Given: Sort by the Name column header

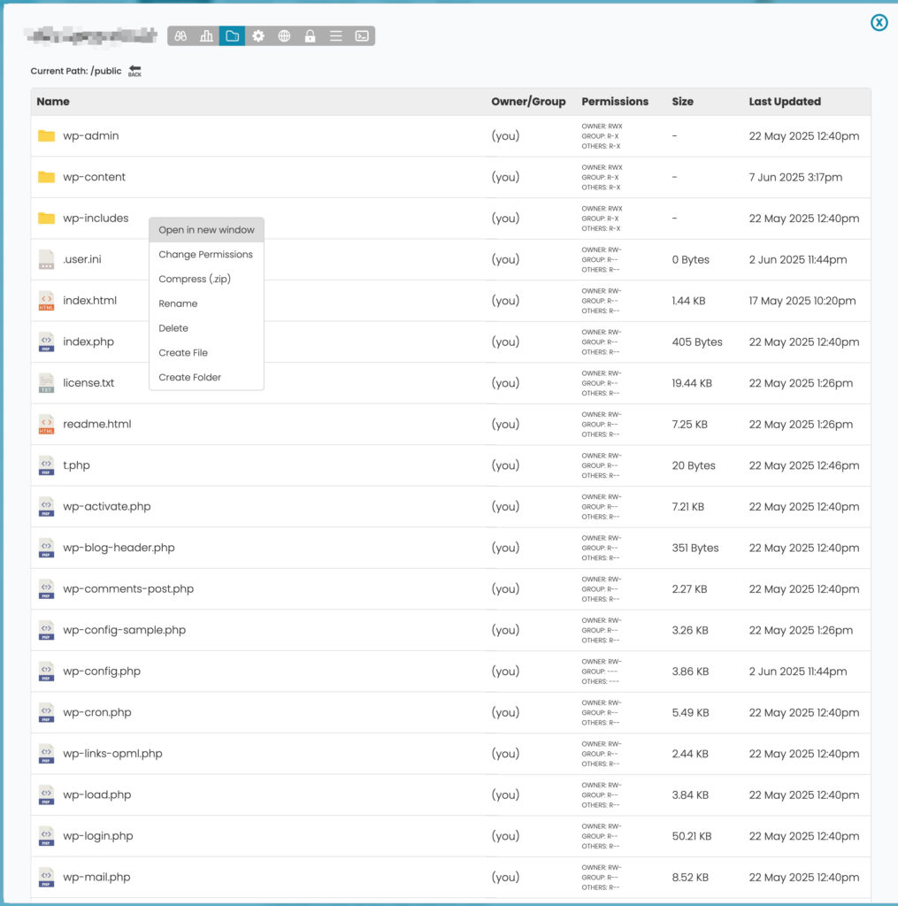Looking at the screenshot, I should tap(52, 101).
